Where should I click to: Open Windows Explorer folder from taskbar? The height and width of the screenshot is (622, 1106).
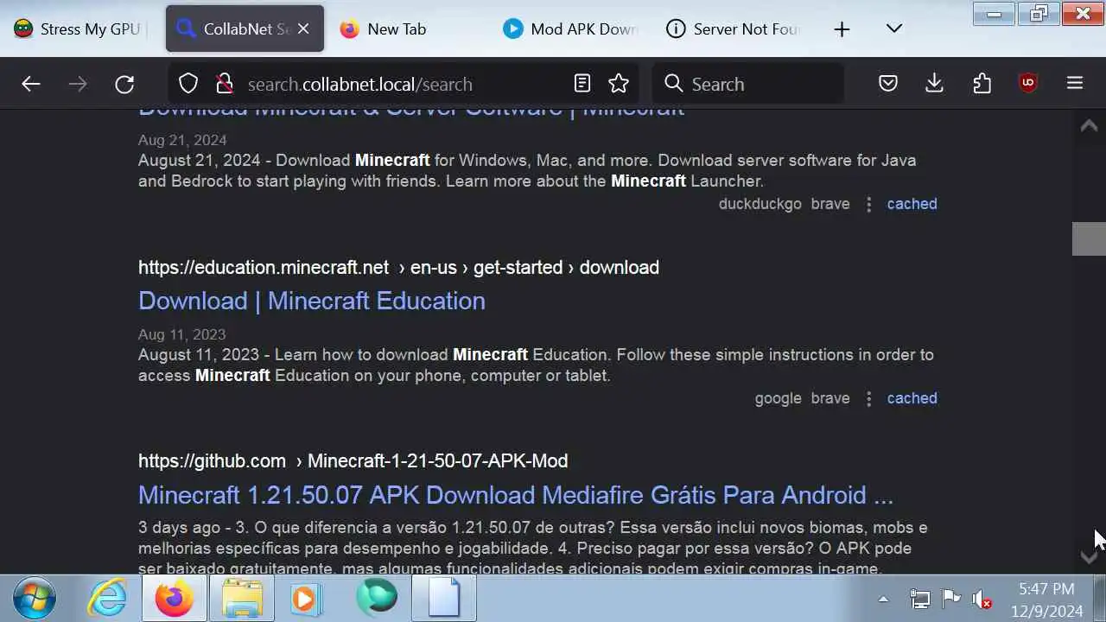coord(242,599)
